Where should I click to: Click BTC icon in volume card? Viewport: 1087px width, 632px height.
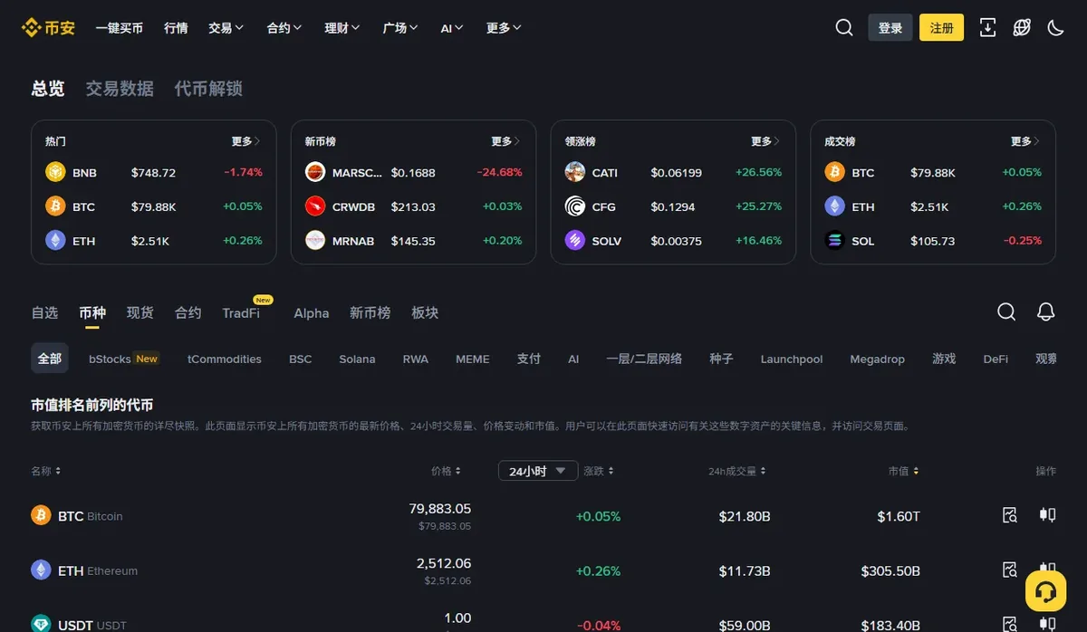click(x=834, y=172)
